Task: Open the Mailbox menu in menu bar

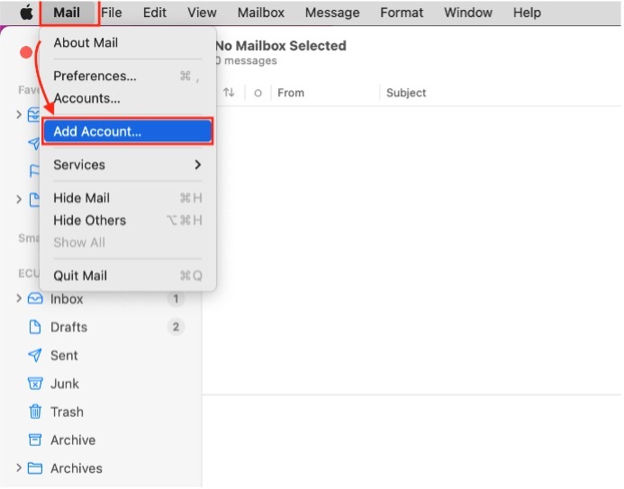Action: 260,13
